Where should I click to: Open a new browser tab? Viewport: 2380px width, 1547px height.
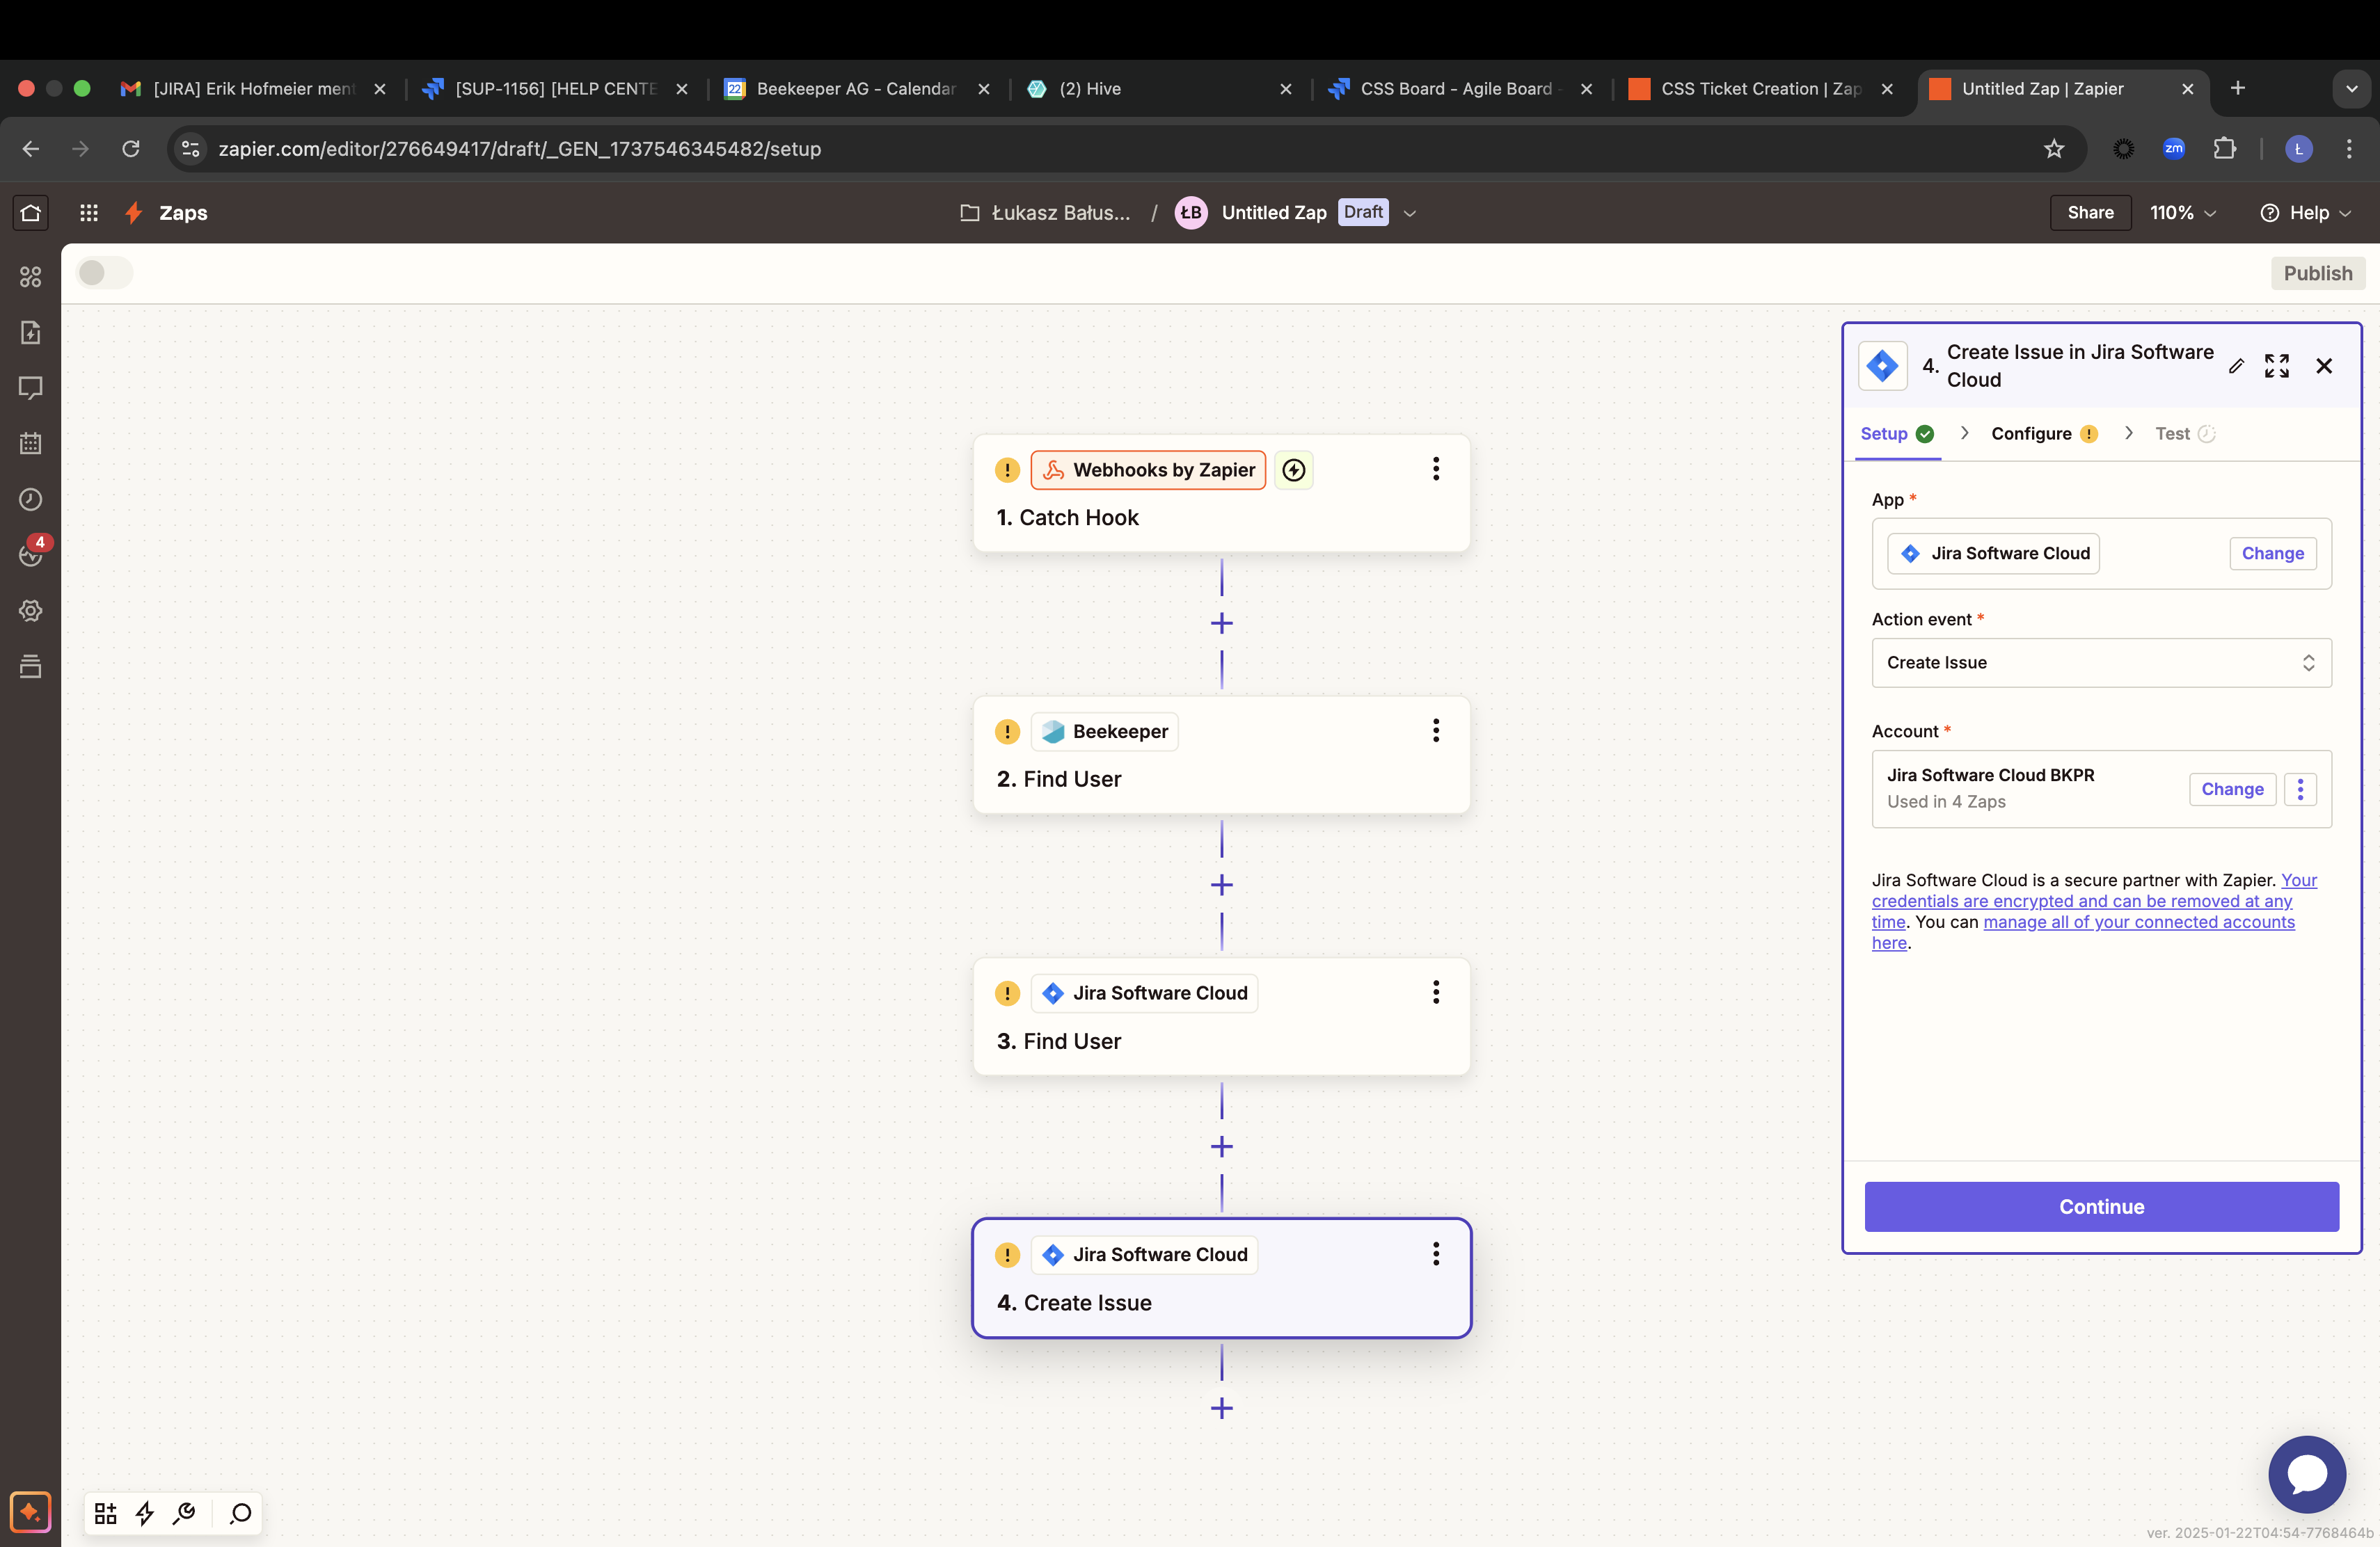2238,88
